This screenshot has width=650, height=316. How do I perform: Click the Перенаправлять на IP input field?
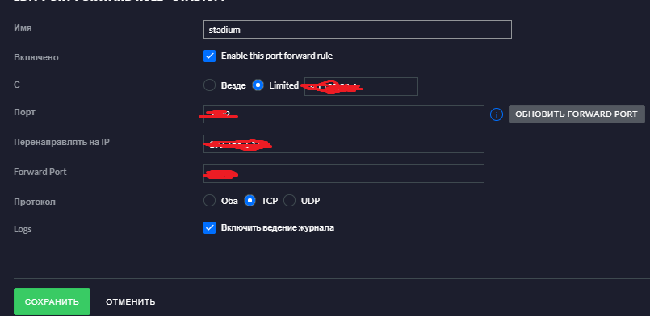point(344,144)
